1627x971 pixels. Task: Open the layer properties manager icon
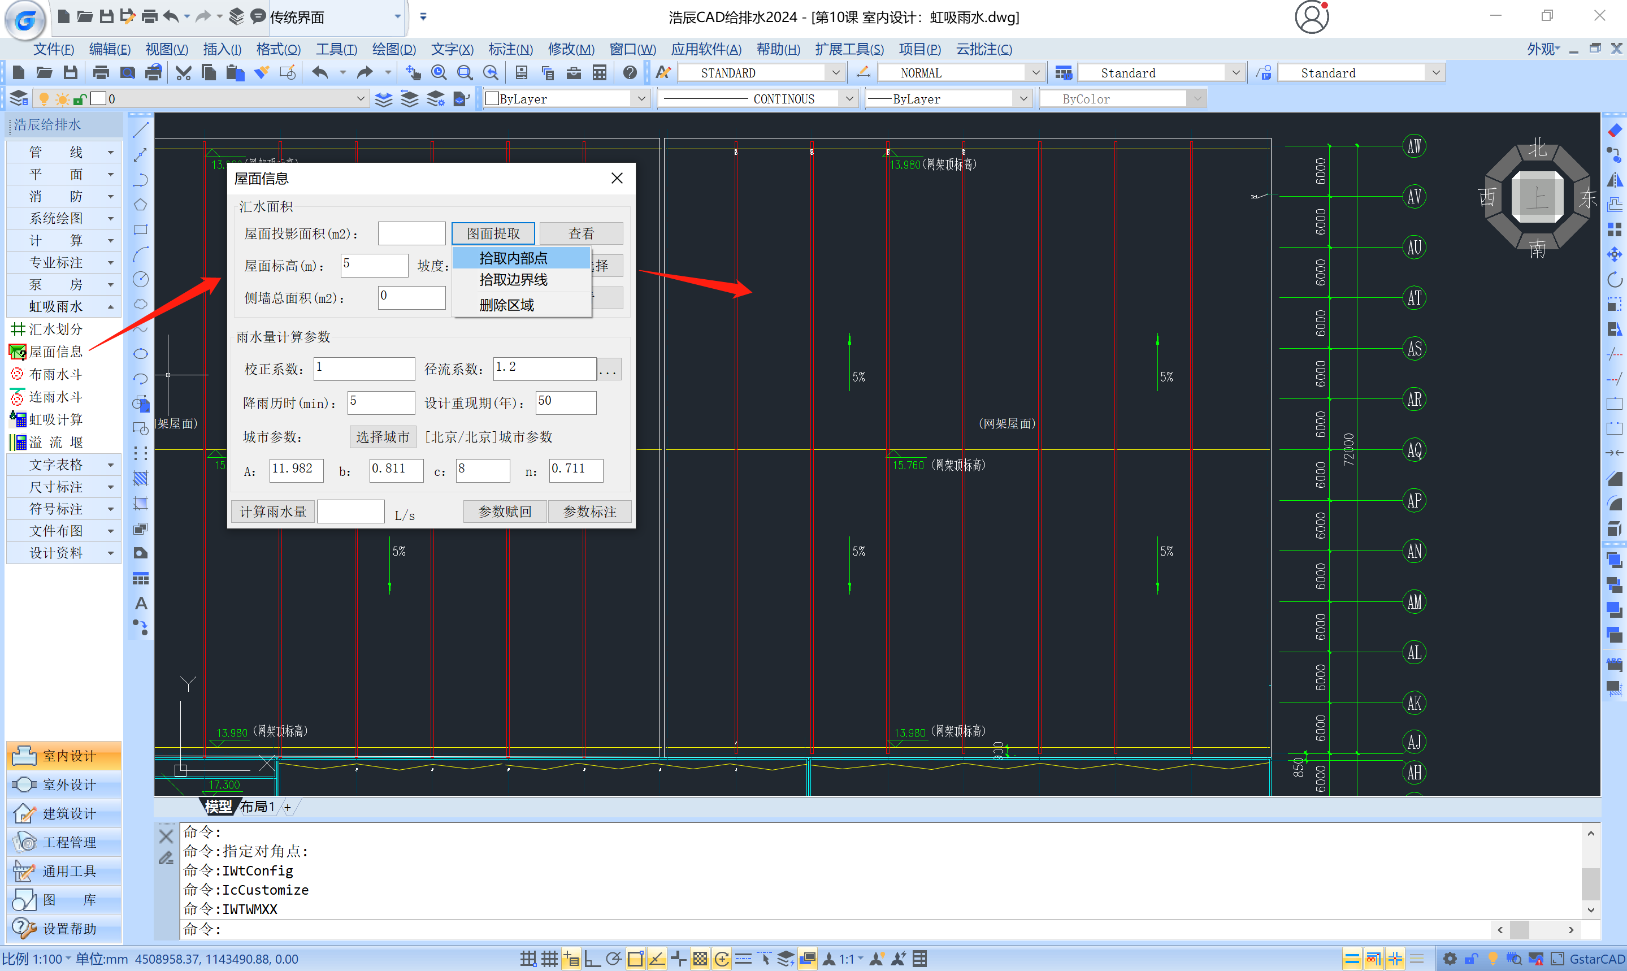tap(19, 99)
